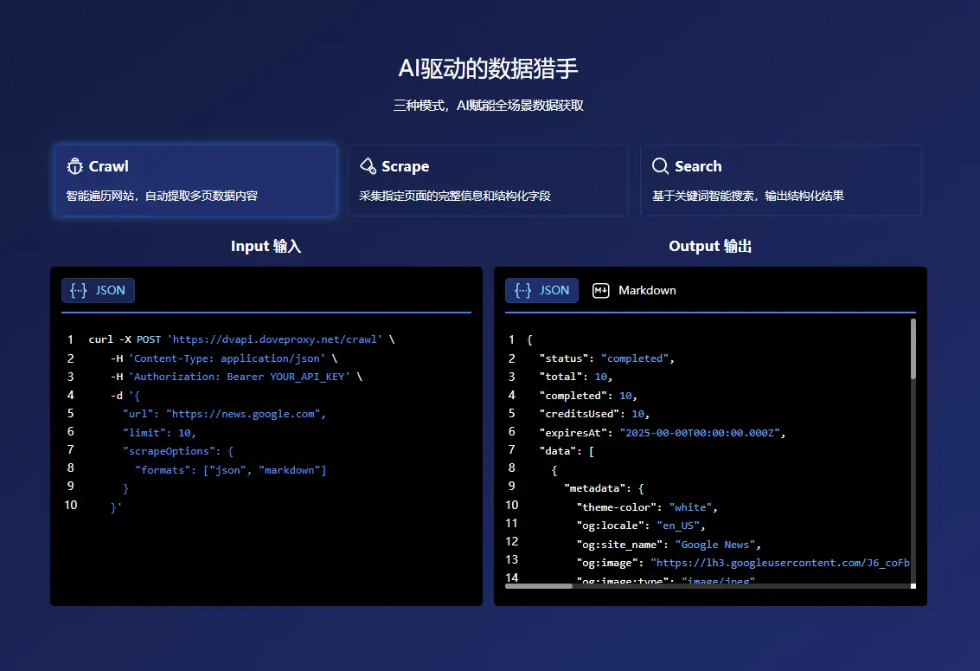Click the braces icon in the Output JSON tab
The image size is (980, 671).
point(522,290)
